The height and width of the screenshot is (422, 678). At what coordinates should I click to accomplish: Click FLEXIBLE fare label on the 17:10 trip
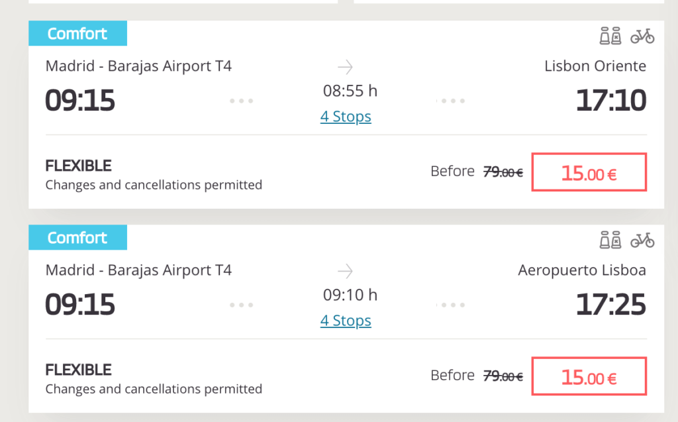click(78, 166)
